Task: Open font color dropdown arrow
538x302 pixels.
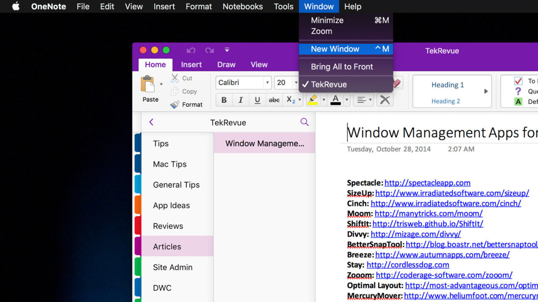Action: (347, 100)
